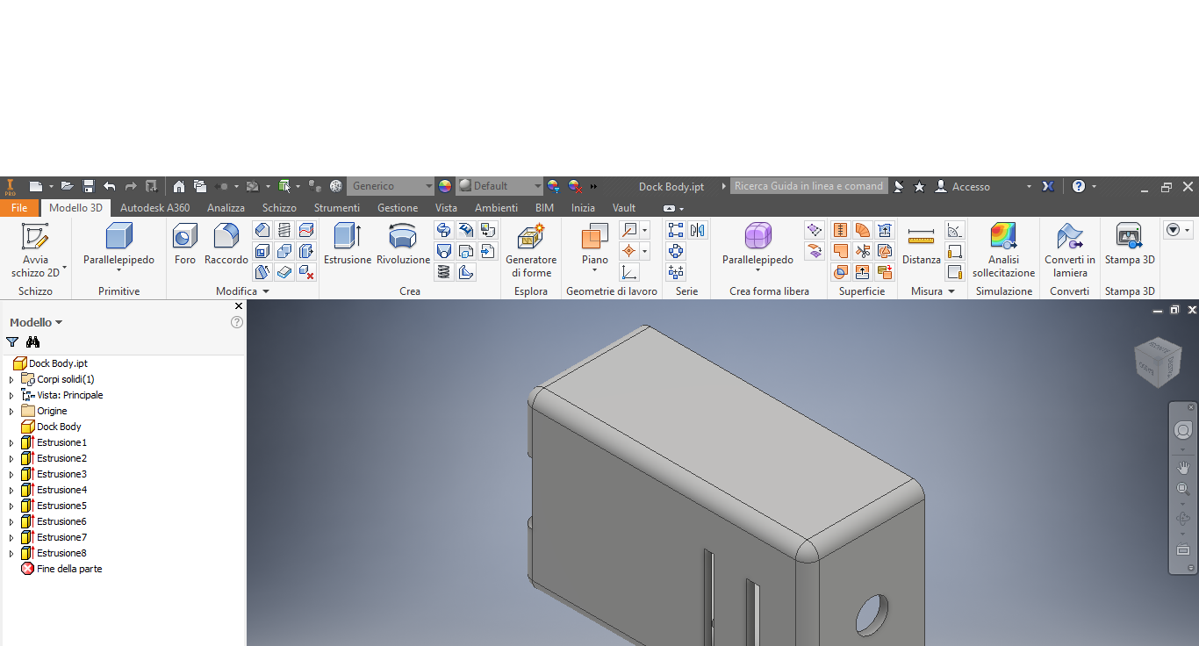Choose the Distanza measure tool
Image resolution: width=1199 pixels, height=646 pixels.
[x=921, y=244]
